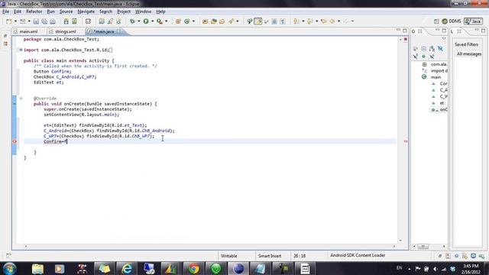This screenshot has width=489, height=275.
Task: Click the Previous Annotation toolbar icon
Action: 309,21
